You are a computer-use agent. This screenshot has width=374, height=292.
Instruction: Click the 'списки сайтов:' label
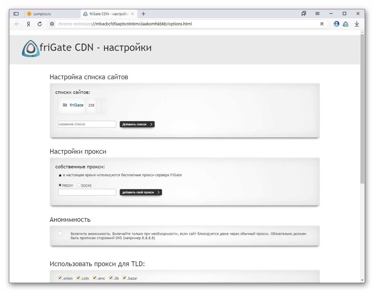coord(73,92)
